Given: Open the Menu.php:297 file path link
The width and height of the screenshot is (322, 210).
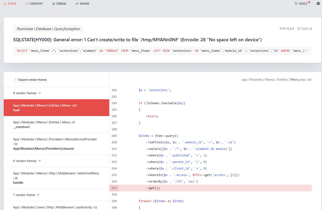Looking at the screenshot, I should pos(277,80).
